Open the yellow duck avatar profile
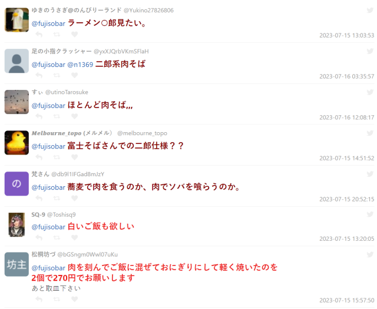This screenshot has height=309, width=377. [16, 143]
